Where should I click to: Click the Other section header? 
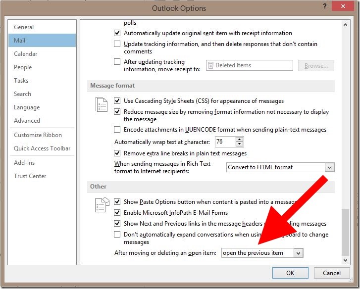pos(211,187)
